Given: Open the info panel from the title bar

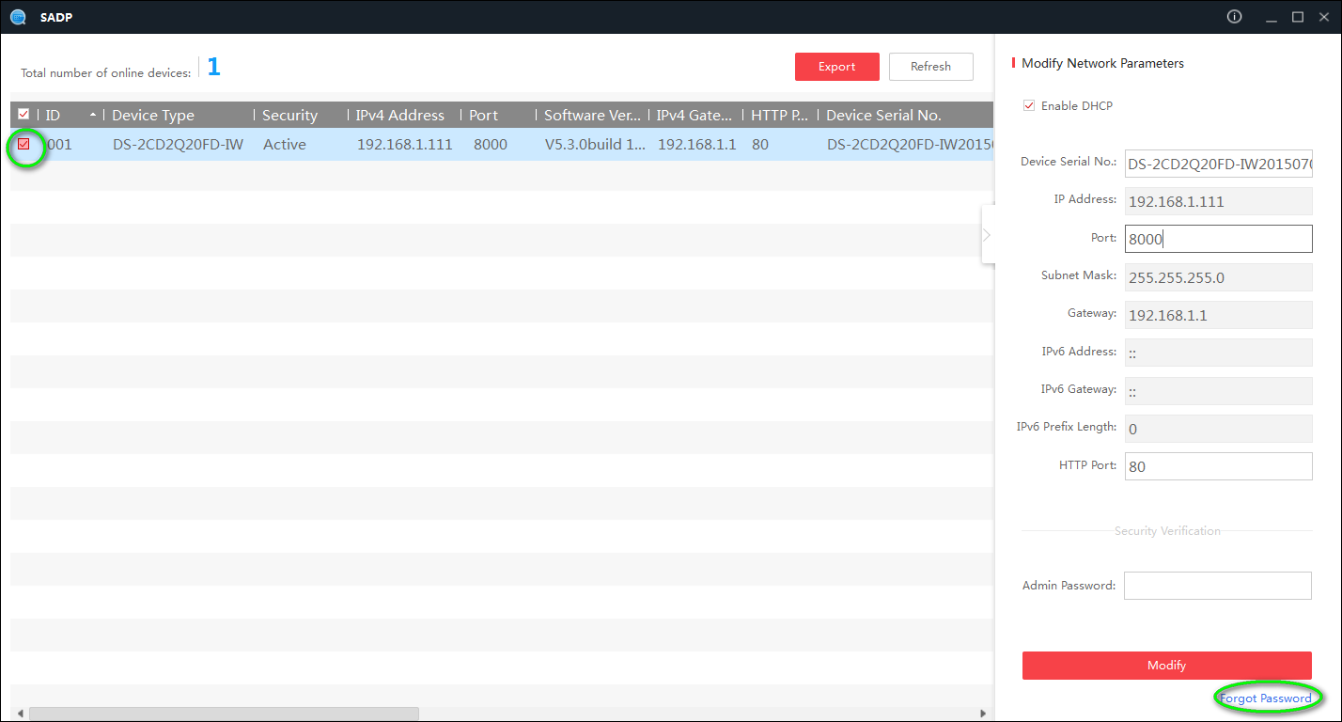Looking at the screenshot, I should (1234, 16).
